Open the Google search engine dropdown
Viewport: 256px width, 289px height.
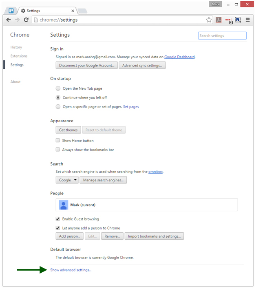tap(67, 180)
